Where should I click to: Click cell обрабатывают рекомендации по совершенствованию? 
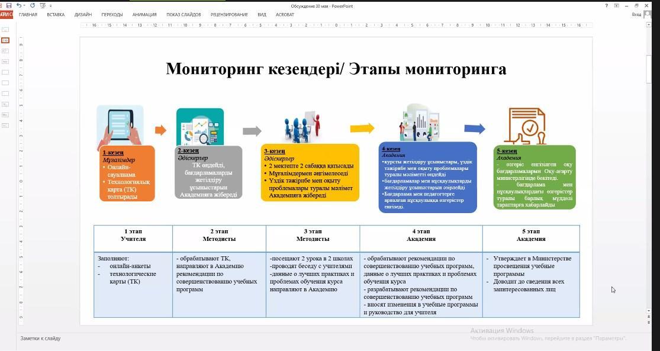click(x=421, y=285)
